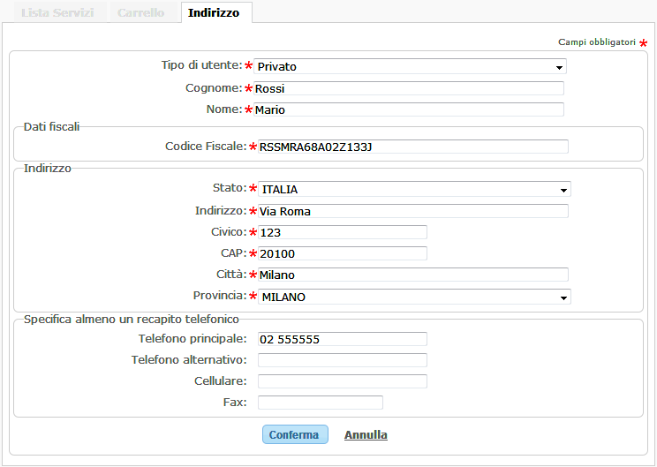This screenshot has height=467, width=657.
Task: Switch to the Lista Servizi tab
Action: pos(53,13)
